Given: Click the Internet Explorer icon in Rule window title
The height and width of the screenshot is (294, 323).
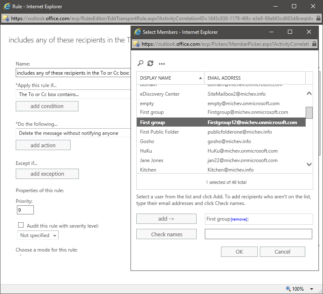Looking at the screenshot, I should tap(6, 6).
